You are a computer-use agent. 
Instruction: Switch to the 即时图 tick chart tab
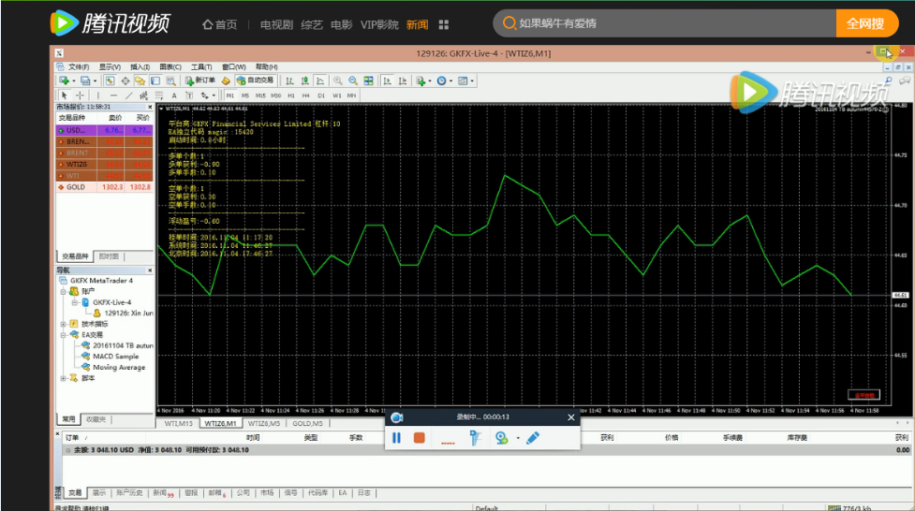coord(109,256)
